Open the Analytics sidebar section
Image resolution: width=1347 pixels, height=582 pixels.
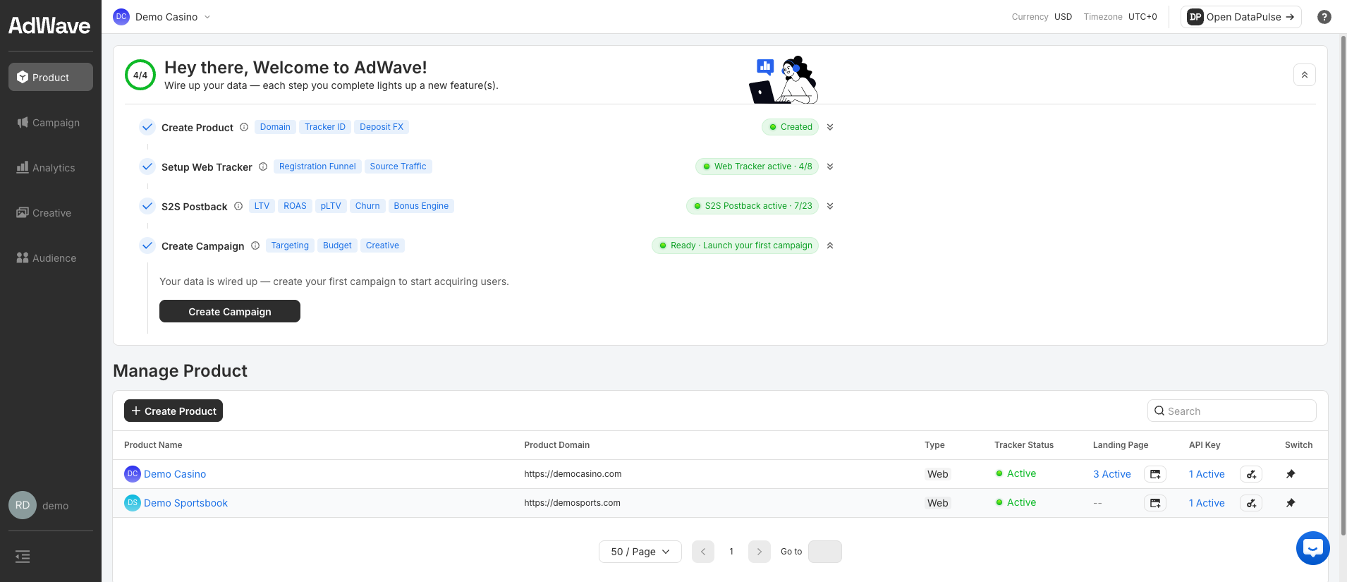51,167
